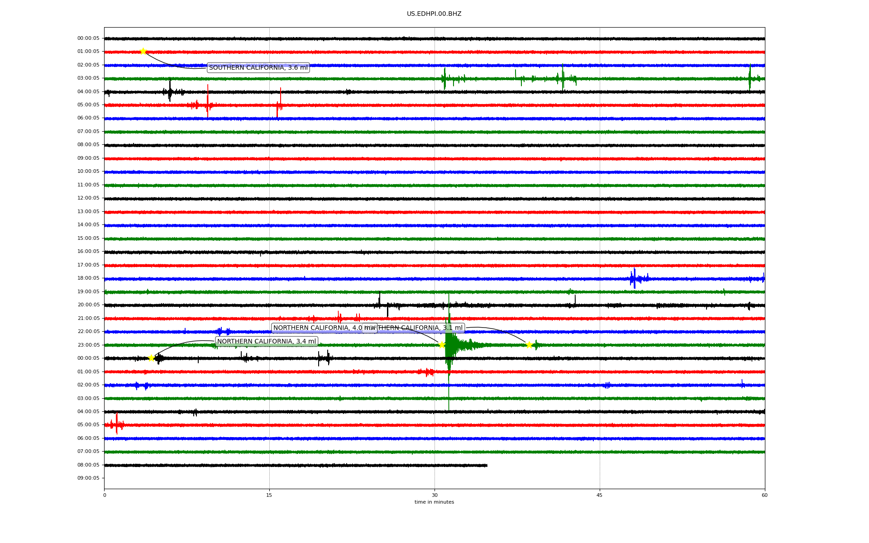Click the 09:00:05 label at the bottom
The image size is (869, 543).
pyautogui.click(x=88, y=478)
